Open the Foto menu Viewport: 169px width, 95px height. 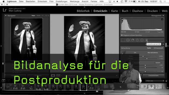[51, 1]
